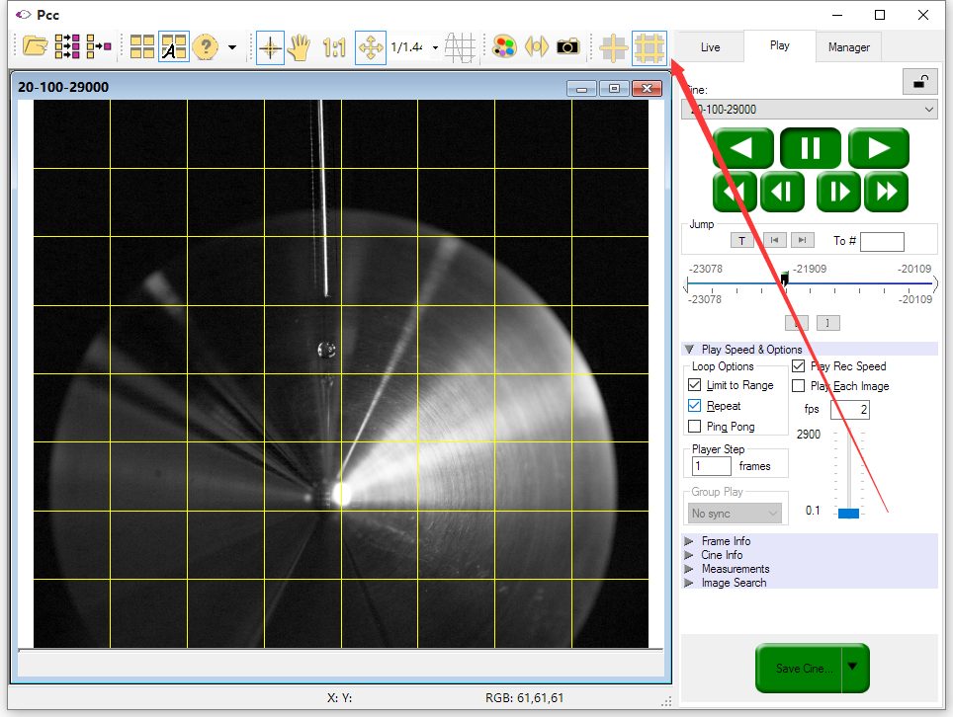Viewport: 953px width, 717px height.
Task: Click the fit image to window icon
Action: (371, 47)
